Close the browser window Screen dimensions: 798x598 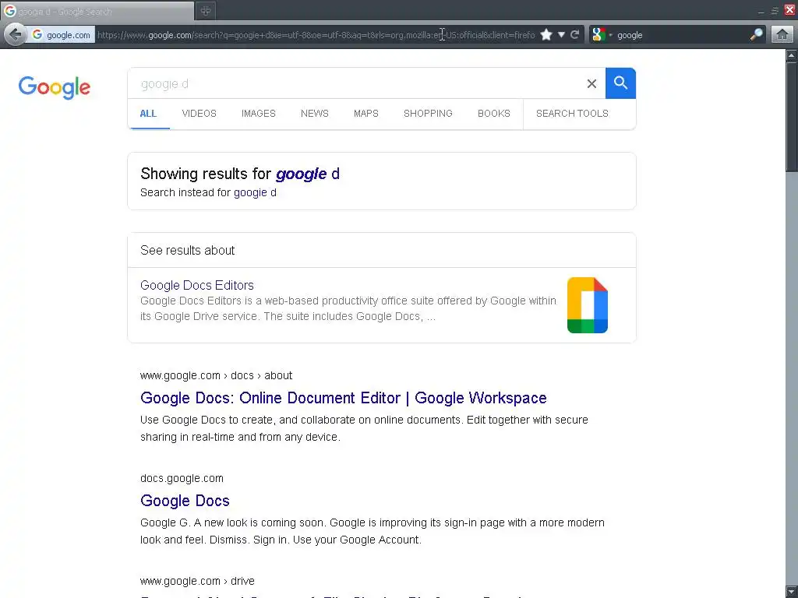pos(790,9)
